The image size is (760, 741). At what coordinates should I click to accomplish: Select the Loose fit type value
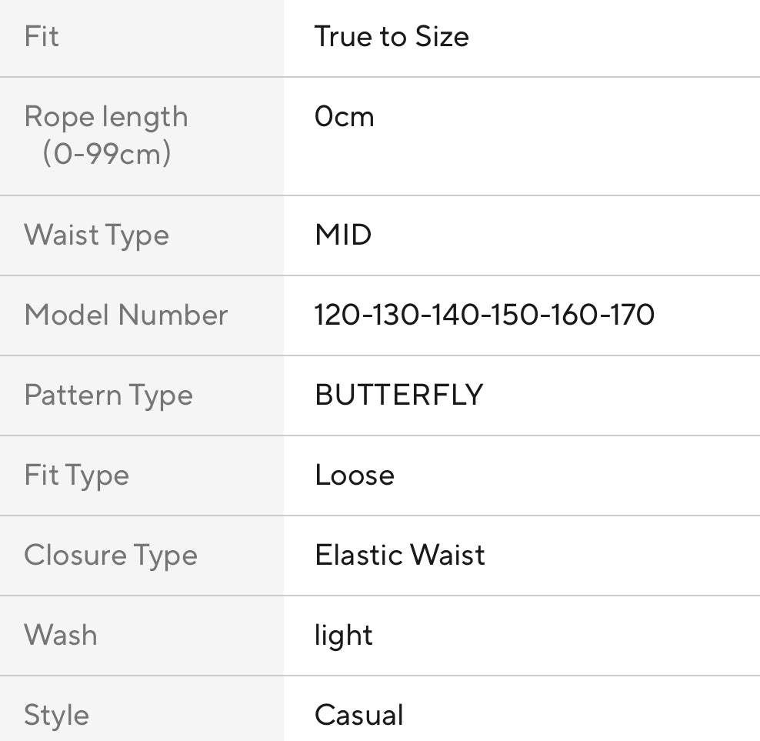(355, 475)
